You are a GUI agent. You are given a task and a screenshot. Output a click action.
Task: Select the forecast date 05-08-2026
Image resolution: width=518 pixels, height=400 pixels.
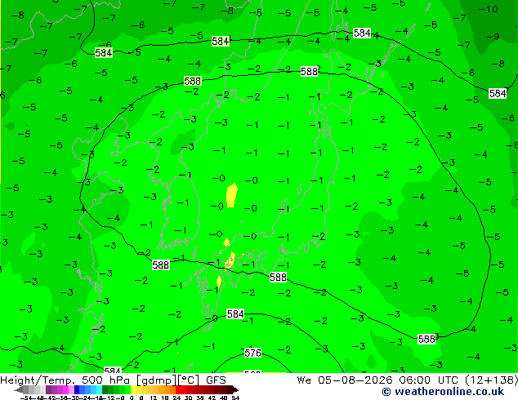coord(356,380)
